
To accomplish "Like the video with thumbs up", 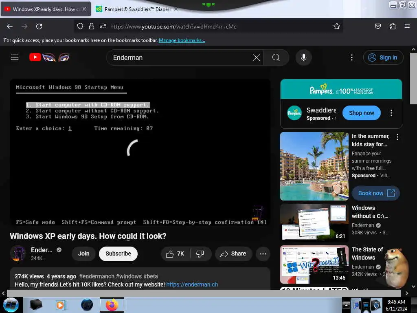I will point(175,253).
